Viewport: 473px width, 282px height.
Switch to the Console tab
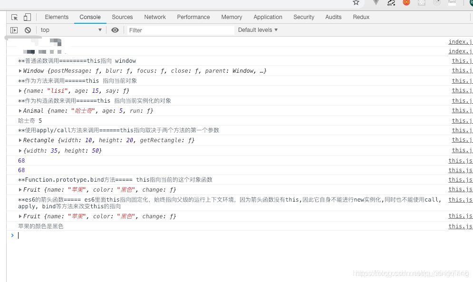point(90,17)
